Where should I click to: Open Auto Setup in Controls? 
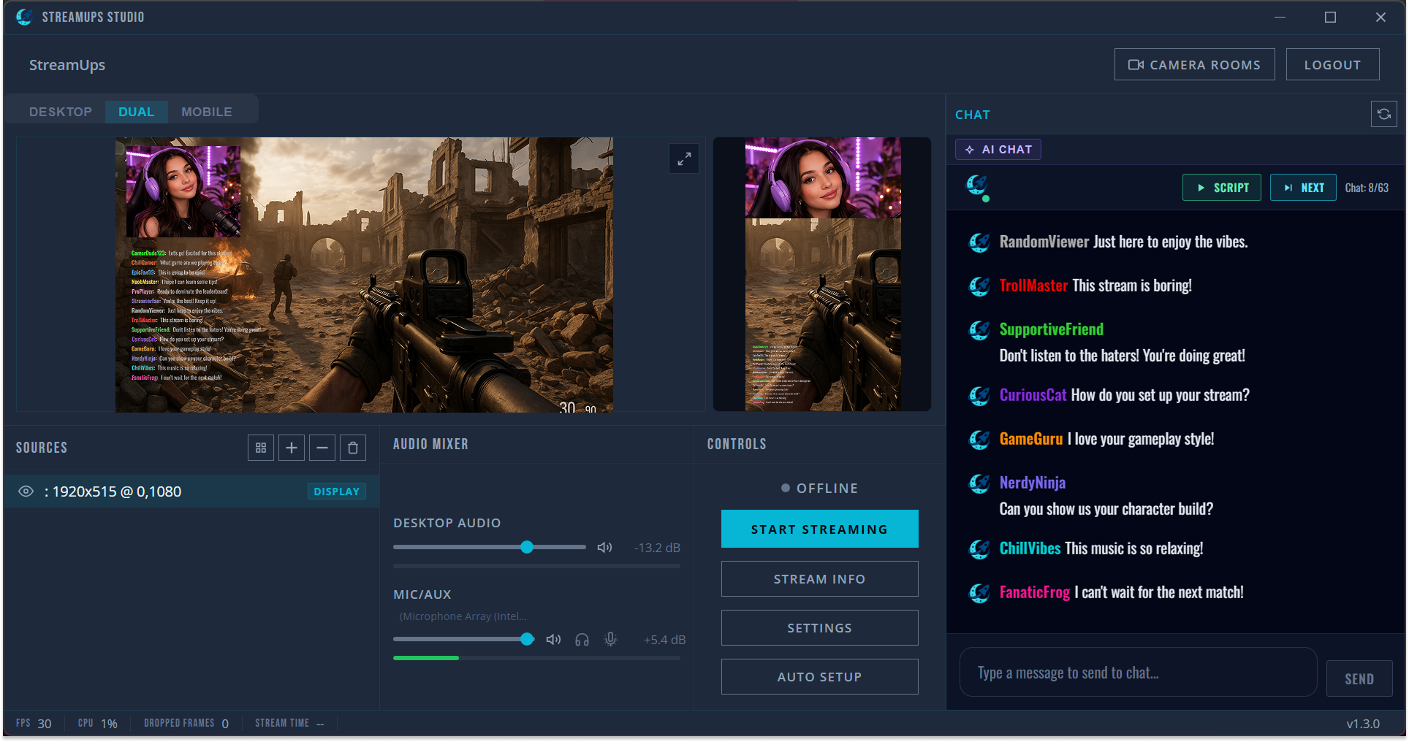(x=819, y=676)
